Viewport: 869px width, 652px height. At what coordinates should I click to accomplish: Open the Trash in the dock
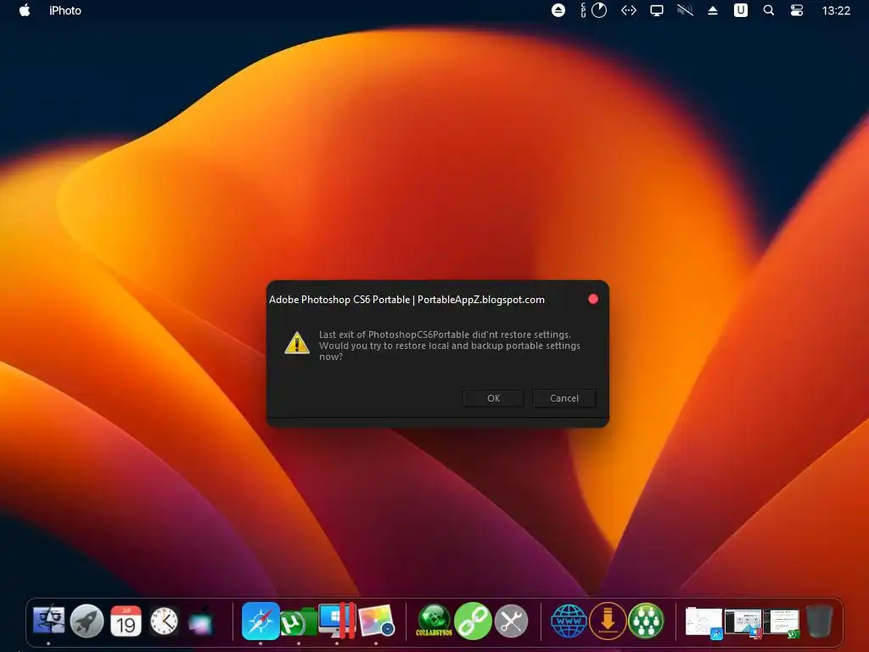819,621
